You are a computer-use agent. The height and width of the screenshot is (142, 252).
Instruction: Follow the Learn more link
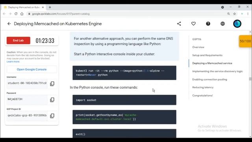[13, 62]
